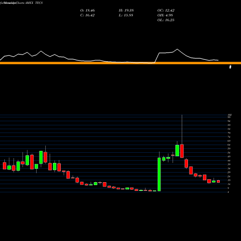Click the 39 price axis label
241x241 pixels.
coord(229,164)
